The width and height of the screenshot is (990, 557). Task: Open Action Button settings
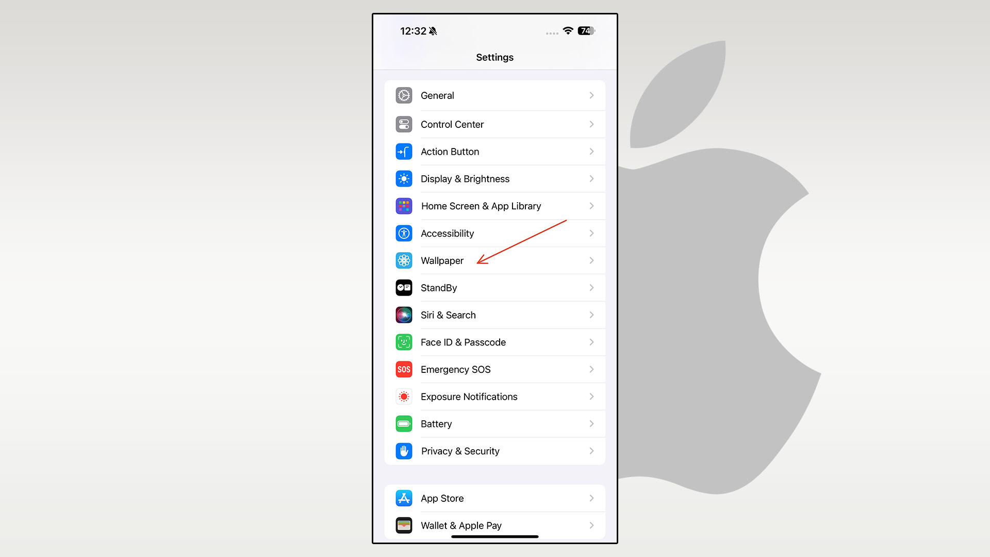pyautogui.click(x=494, y=151)
